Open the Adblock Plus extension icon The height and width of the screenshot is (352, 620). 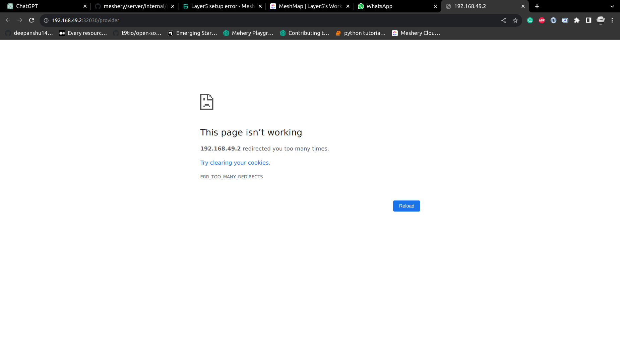pyautogui.click(x=542, y=20)
